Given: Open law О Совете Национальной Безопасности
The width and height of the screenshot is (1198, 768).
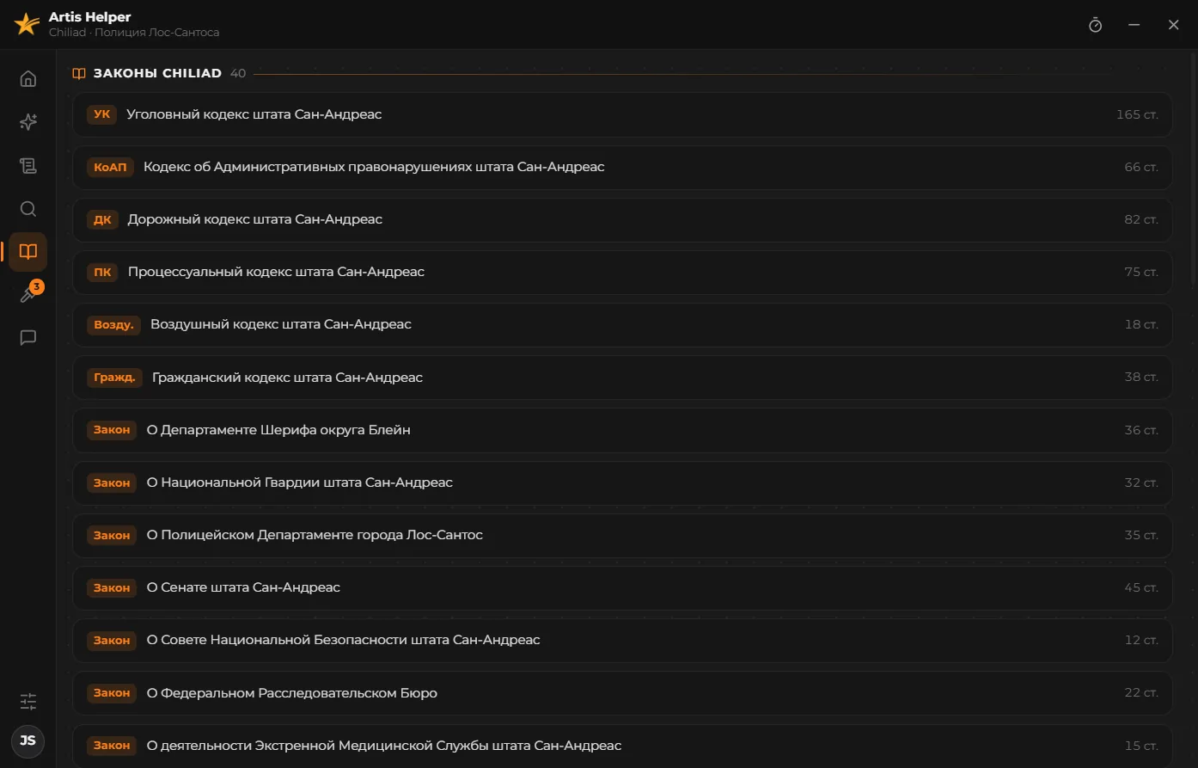Looking at the screenshot, I should [x=622, y=640].
